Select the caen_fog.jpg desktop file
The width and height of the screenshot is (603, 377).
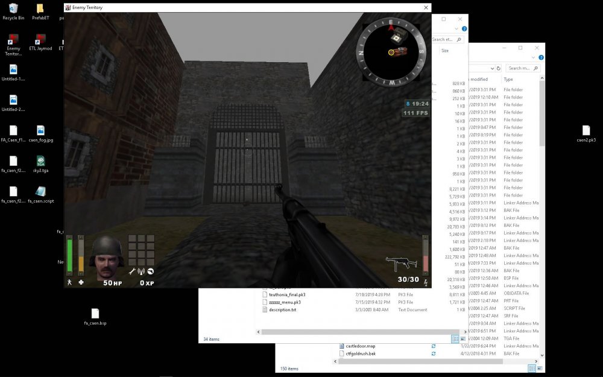coord(40,133)
